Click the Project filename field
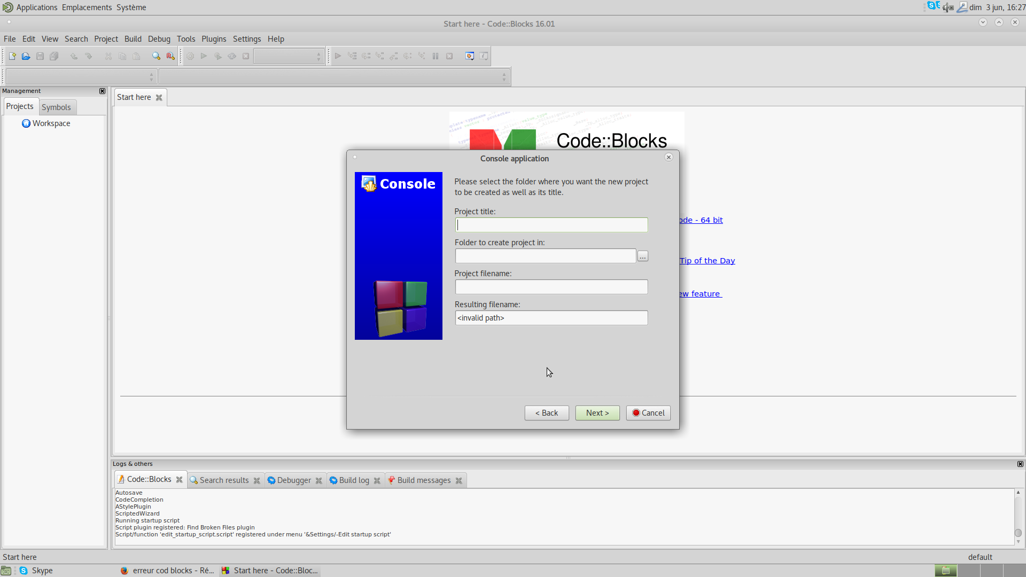 point(551,287)
